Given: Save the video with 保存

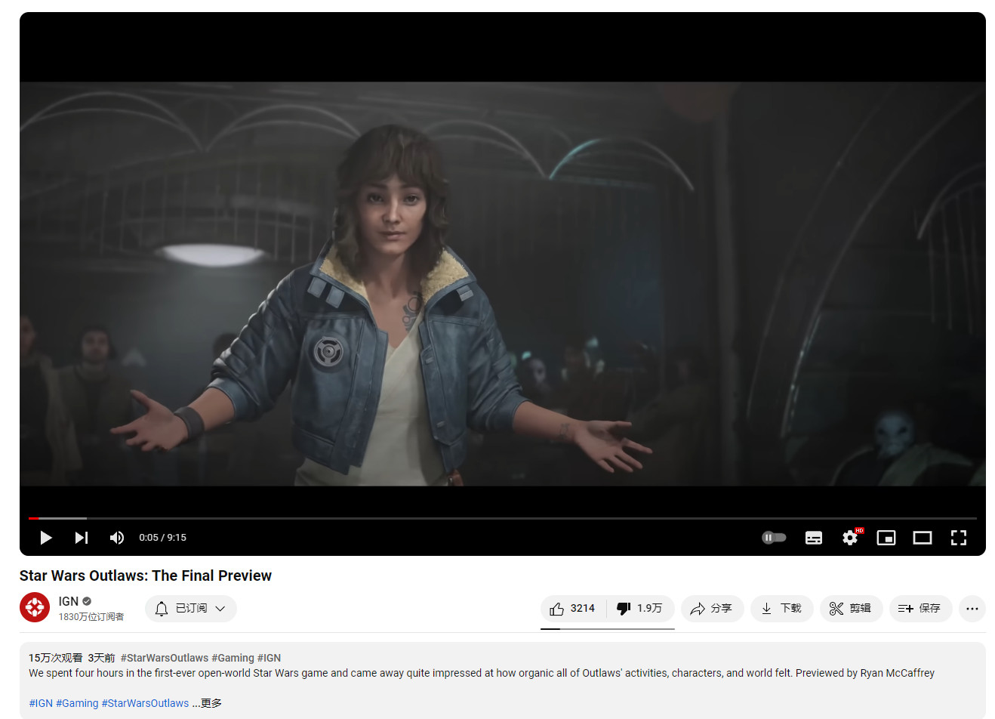Looking at the screenshot, I should tap(921, 609).
